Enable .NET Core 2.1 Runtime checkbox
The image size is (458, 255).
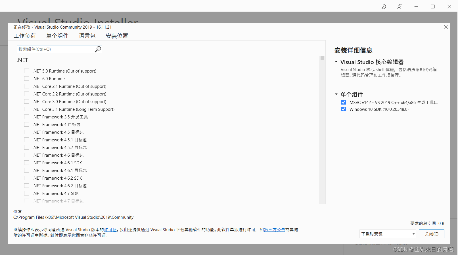27,86
